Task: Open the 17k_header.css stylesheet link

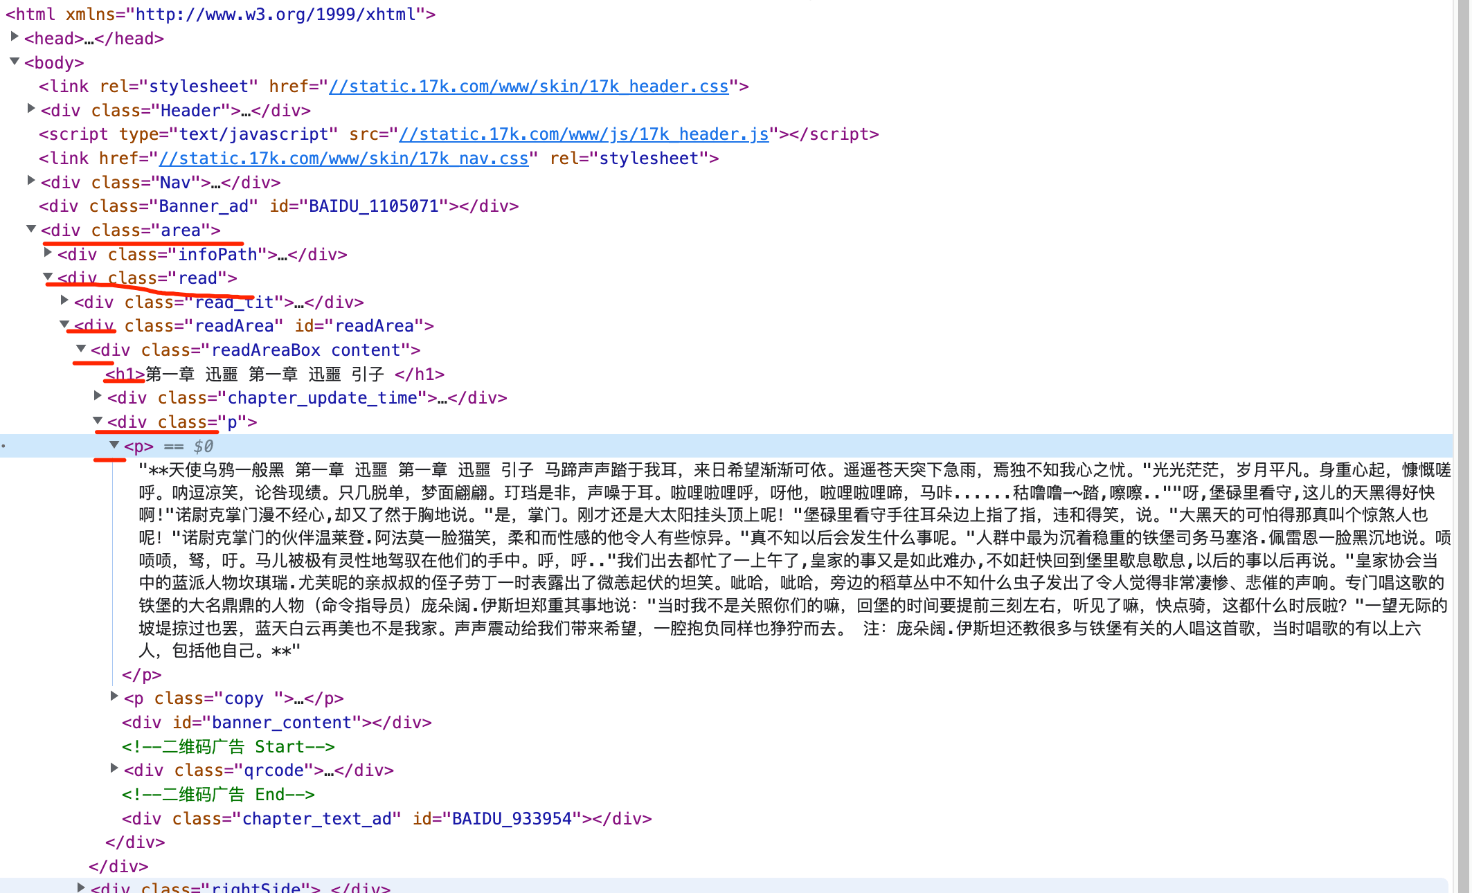Action: click(x=528, y=87)
